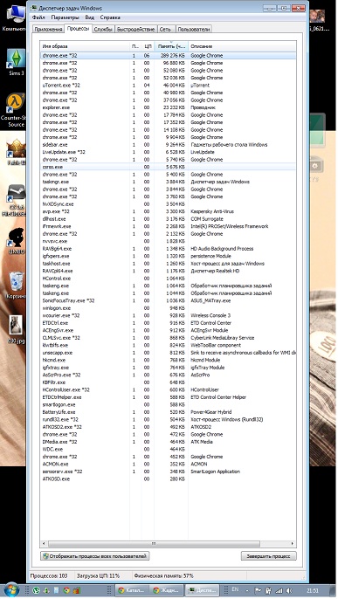The height and width of the screenshot is (599, 338).
Task: Select the dllhost.exe COM Surrogate row
Action: point(168,219)
